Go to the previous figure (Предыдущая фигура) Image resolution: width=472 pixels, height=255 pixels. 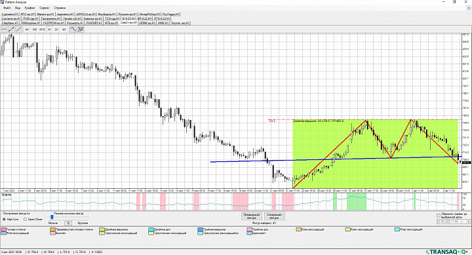click(x=251, y=216)
